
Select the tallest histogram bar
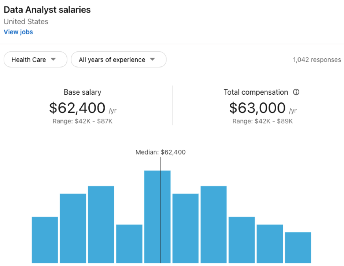coord(158,216)
